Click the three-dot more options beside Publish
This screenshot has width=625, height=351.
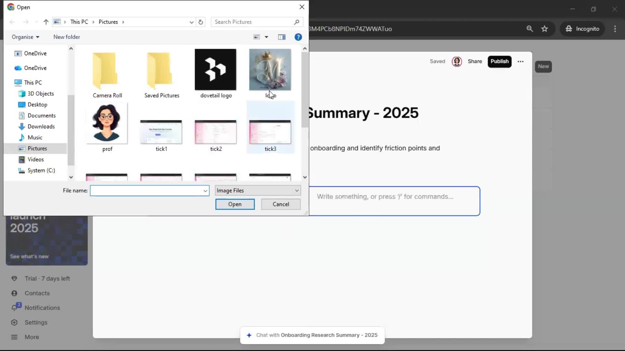point(521,61)
